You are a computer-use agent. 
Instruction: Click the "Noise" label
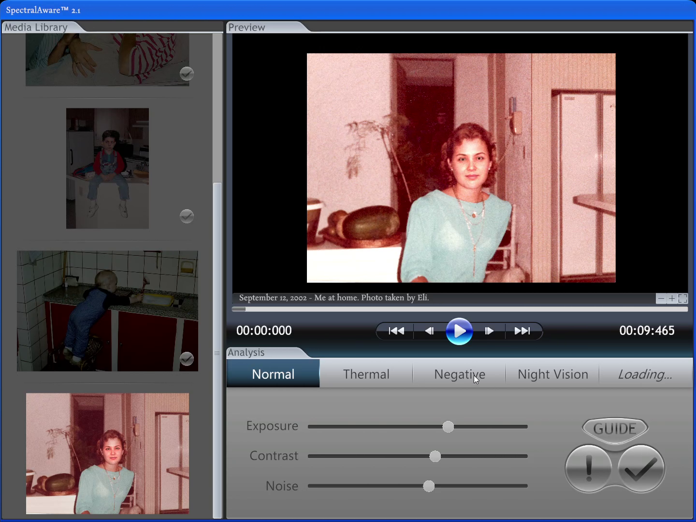282,486
